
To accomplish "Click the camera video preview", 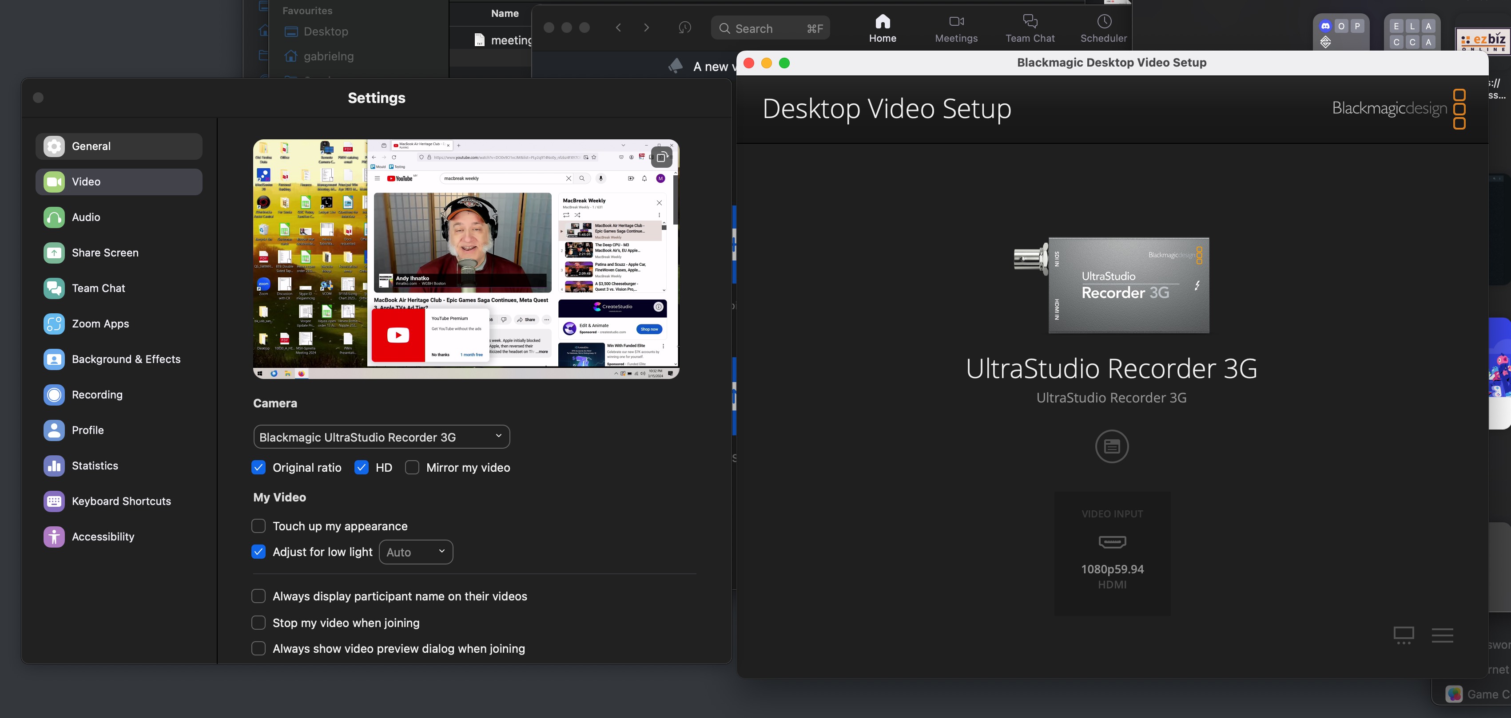I will [x=466, y=259].
